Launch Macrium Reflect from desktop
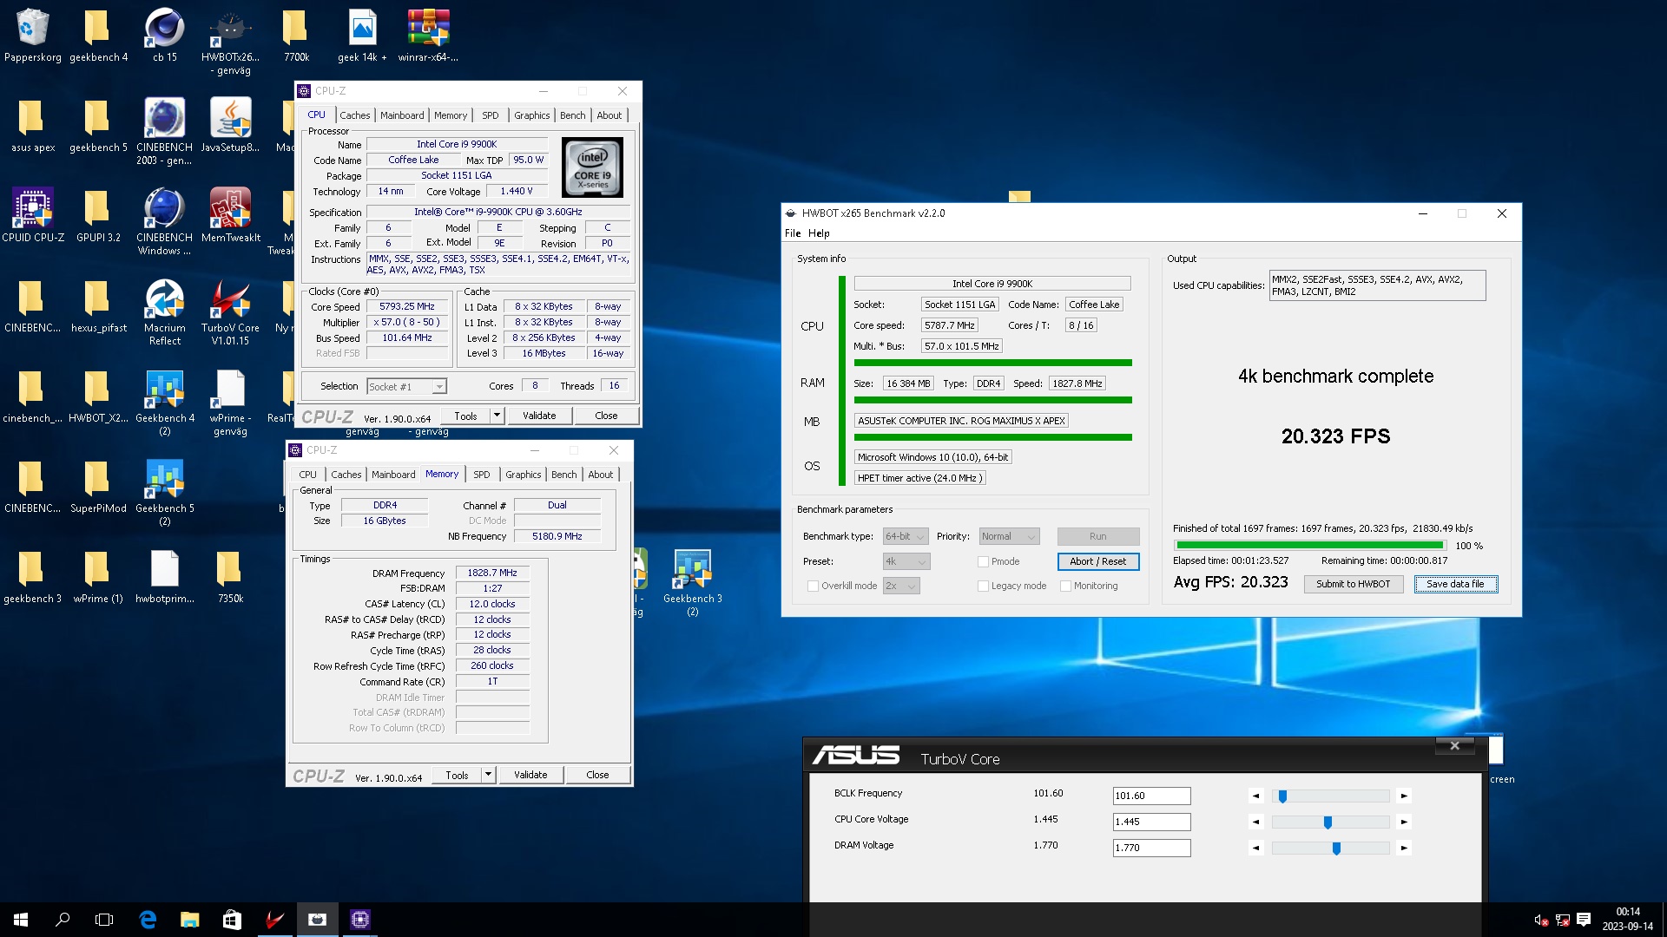This screenshot has height=937, width=1667. (x=164, y=311)
